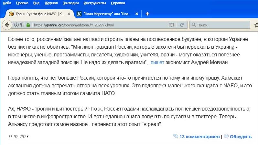This screenshot has width=258, height=145.
Task: Open the Справка menu
Action: click(118, 3)
